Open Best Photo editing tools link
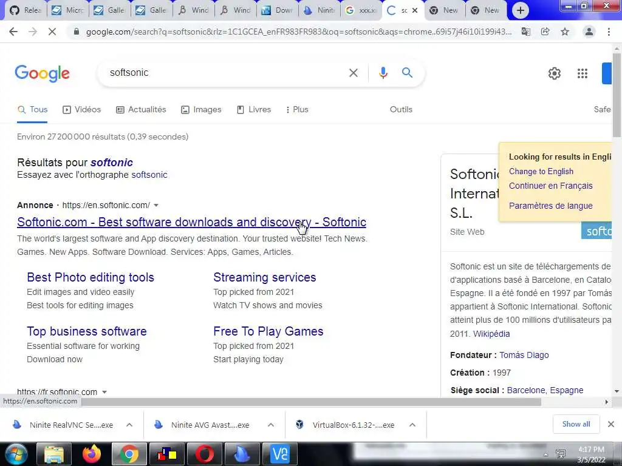622x466 pixels. [91, 277]
